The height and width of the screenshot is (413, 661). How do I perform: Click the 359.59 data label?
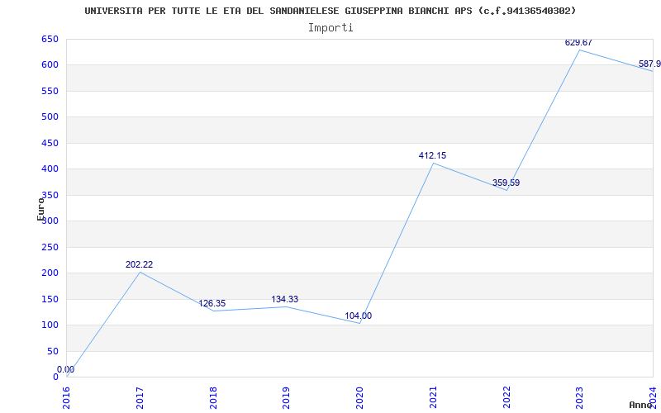click(x=506, y=183)
